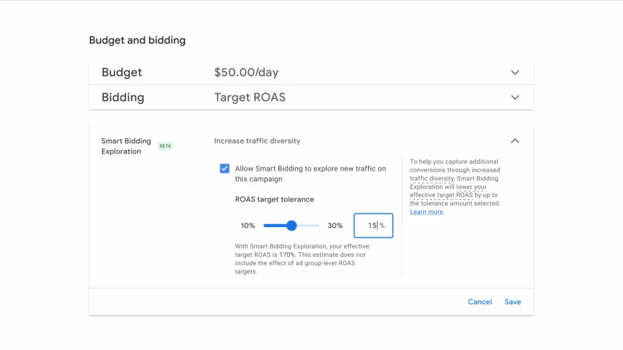Click the Target ROAS bidding value

point(250,98)
